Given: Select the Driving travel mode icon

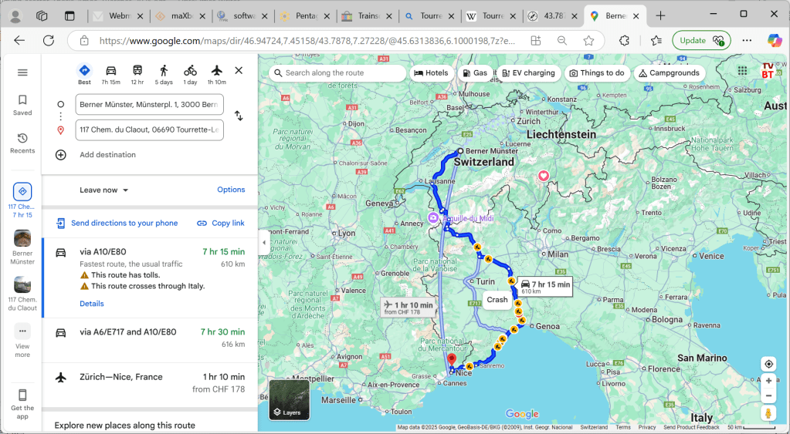Looking at the screenshot, I should point(110,71).
